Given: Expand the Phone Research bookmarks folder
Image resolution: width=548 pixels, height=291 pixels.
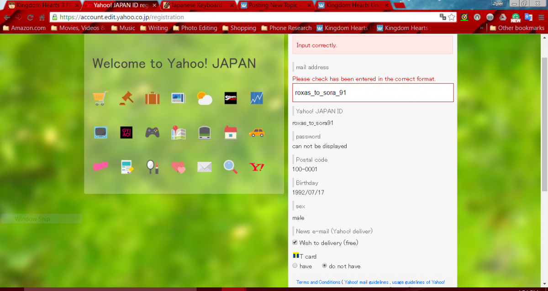Looking at the screenshot, I should (x=286, y=28).
